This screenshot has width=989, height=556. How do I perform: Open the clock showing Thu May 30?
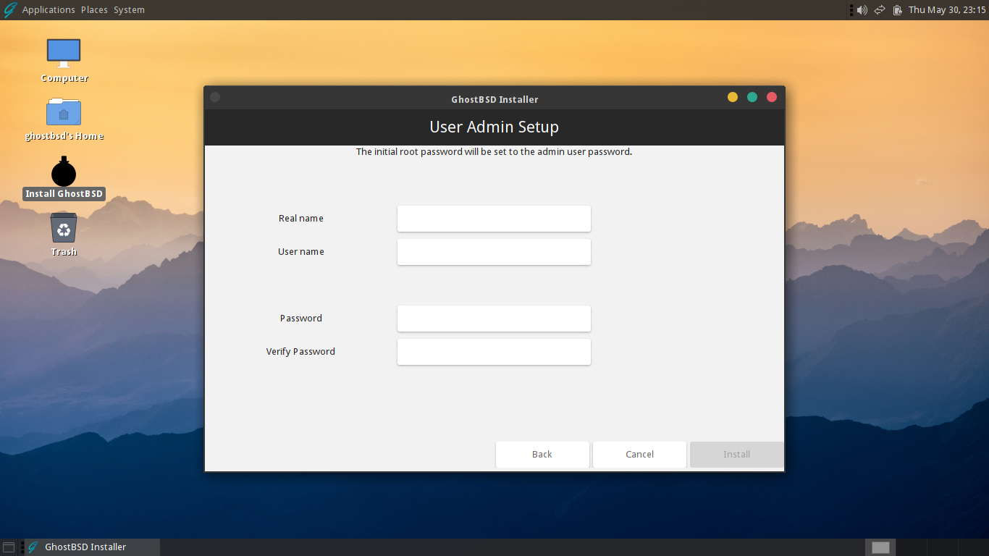947,10
